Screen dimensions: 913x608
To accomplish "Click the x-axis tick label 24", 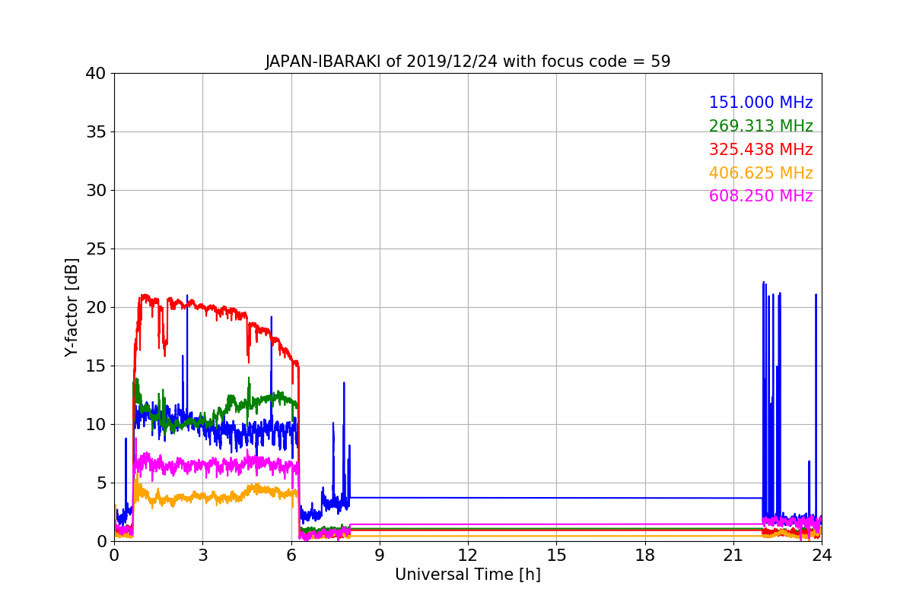I will tap(822, 556).
